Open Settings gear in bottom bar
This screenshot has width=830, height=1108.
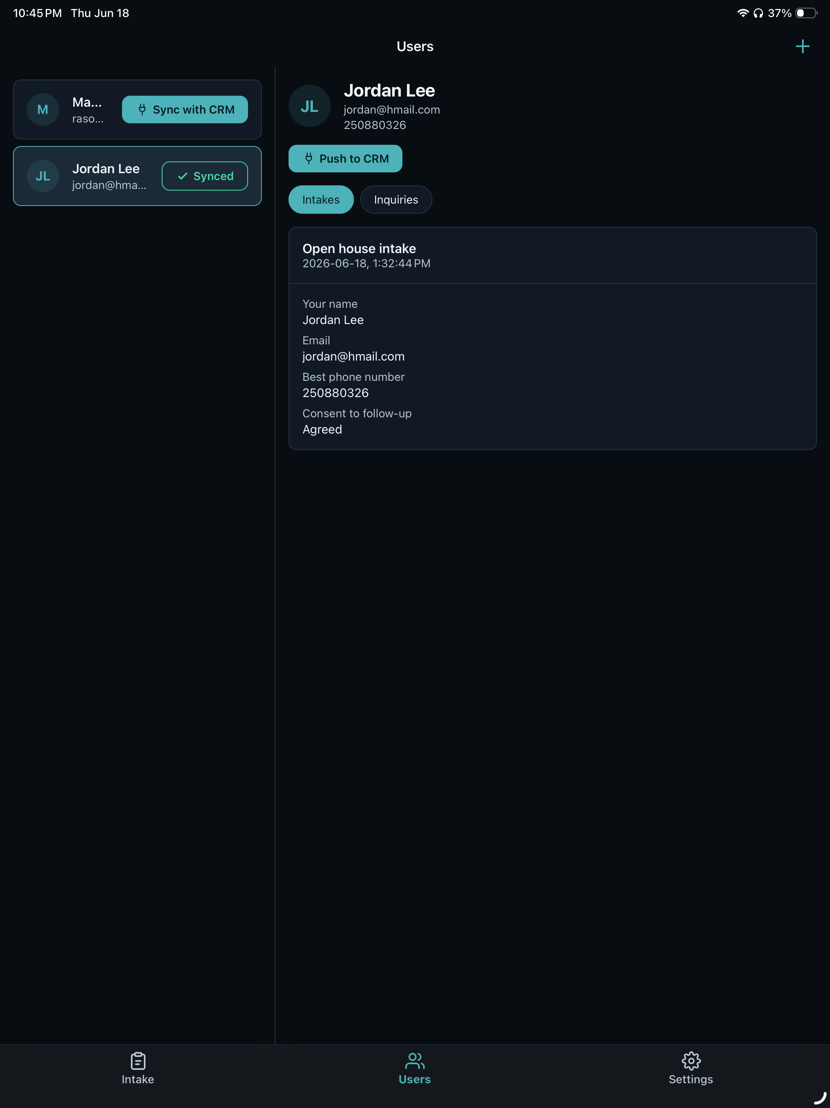(691, 1068)
